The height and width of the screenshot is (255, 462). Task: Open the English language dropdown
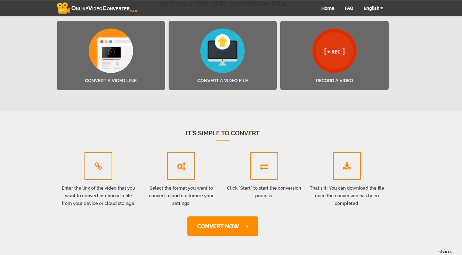coord(373,8)
